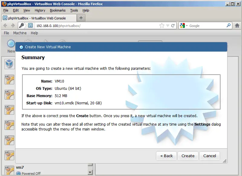Go to the browser home page icon
Screen dimensions: 242x176
[x=237, y=25]
